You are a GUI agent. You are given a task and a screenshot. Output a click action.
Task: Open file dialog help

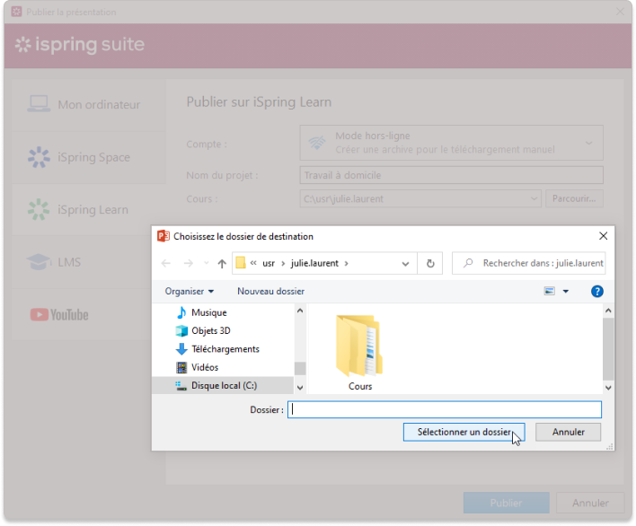coord(596,291)
